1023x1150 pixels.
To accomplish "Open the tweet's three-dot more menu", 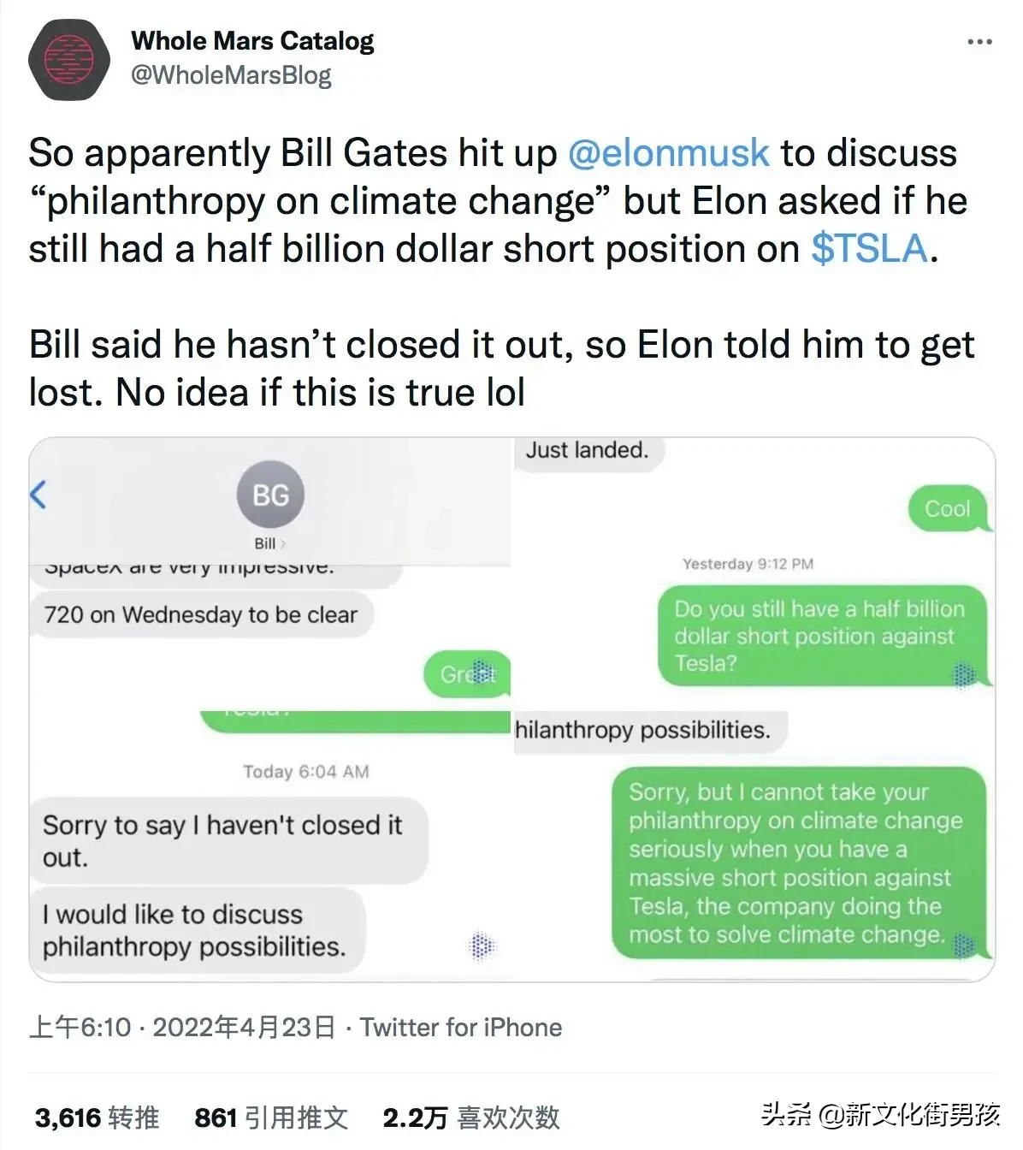I will coord(979,41).
